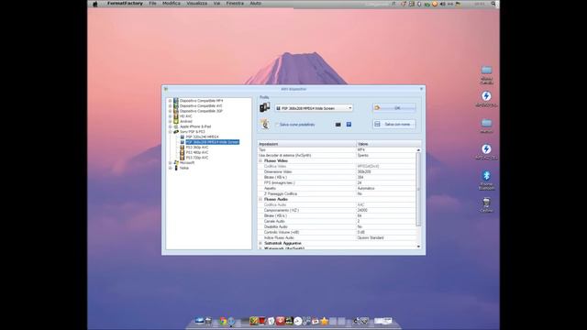This screenshot has width=587, height=330.
Task: Expand the Dispositivo Compatibile MP4 node
Action: 171,101
